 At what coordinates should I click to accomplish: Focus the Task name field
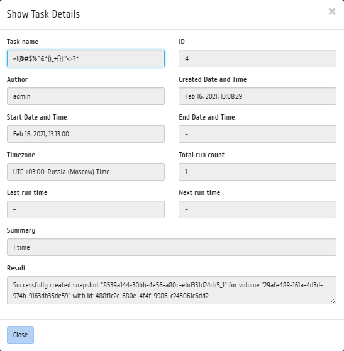pos(86,58)
